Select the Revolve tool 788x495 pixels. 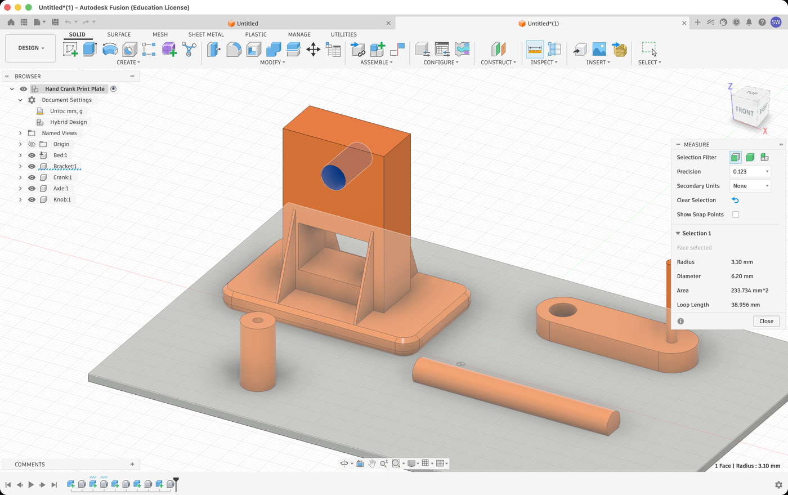(x=110, y=50)
